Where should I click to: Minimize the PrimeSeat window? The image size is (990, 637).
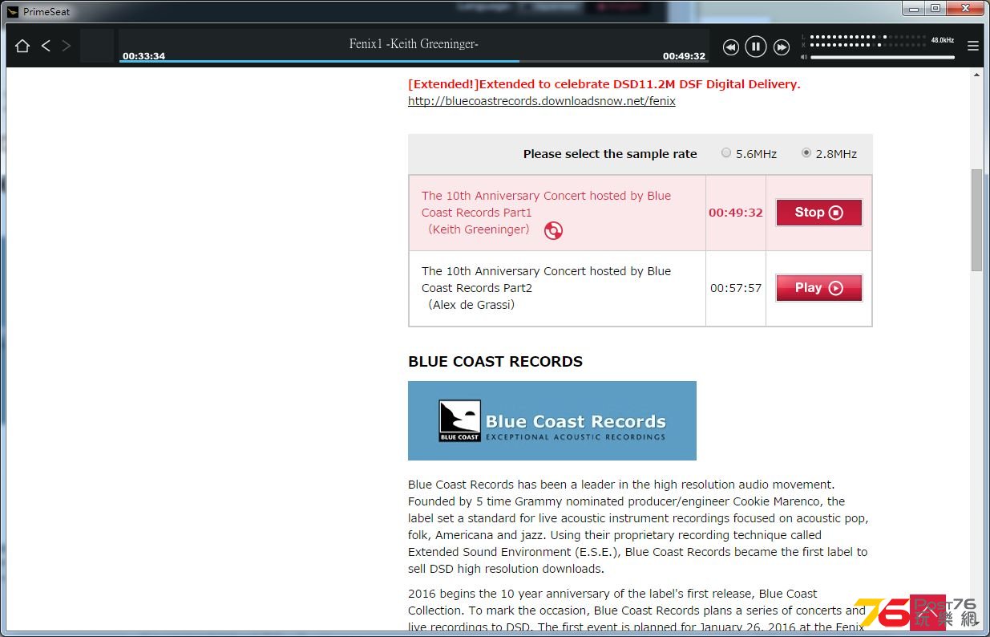[x=914, y=8]
